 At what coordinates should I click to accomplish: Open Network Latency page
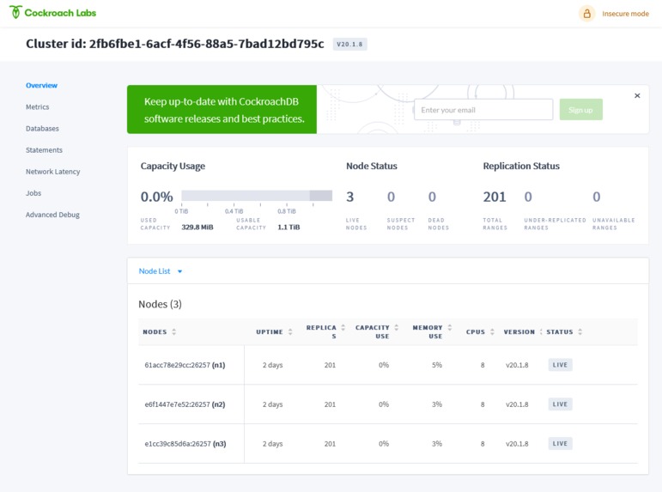pos(52,172)
